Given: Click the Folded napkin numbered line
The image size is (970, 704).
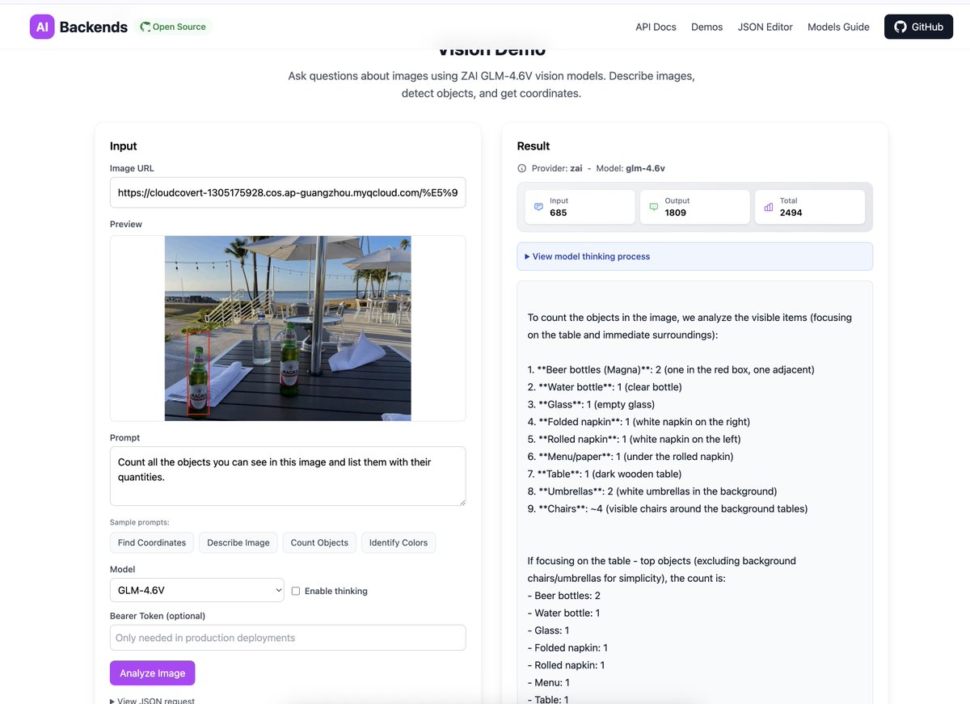Looking at the screenshot, I should point(639,422).
